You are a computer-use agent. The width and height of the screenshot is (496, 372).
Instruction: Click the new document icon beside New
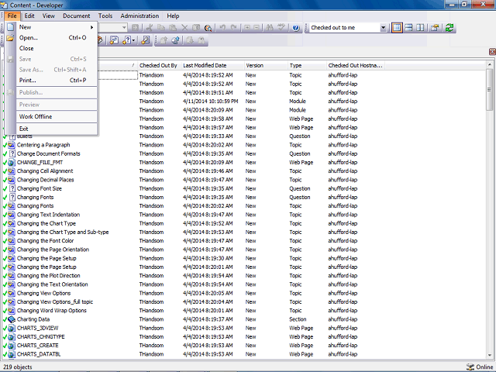(x=10, y=27)
